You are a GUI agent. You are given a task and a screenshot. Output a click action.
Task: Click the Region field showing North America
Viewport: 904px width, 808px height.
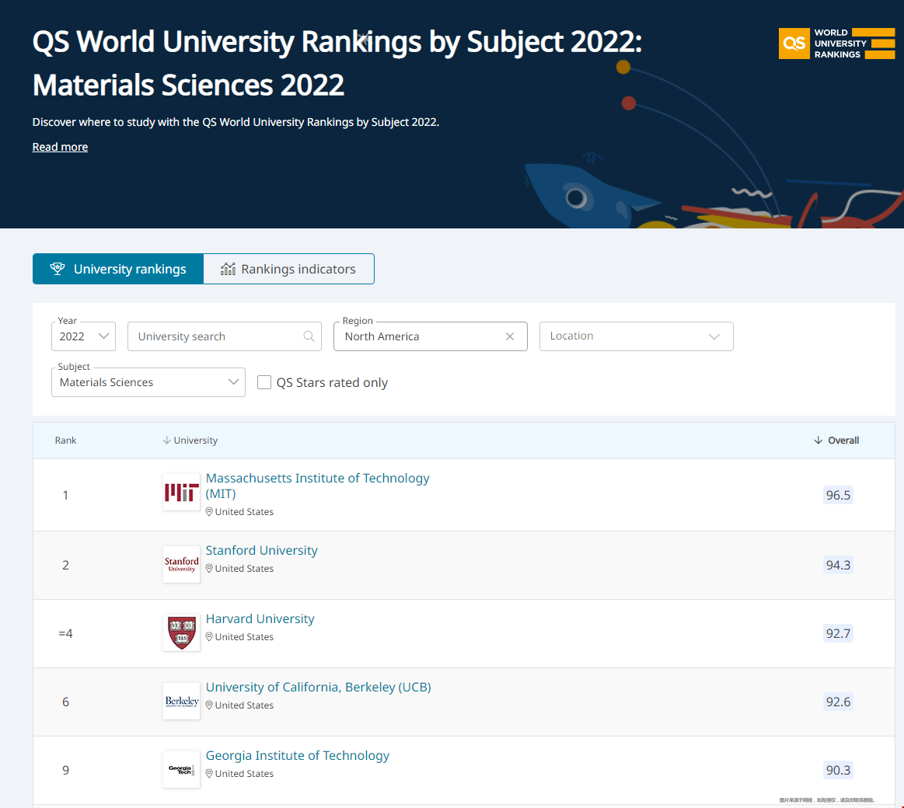(x=430, y=336)
